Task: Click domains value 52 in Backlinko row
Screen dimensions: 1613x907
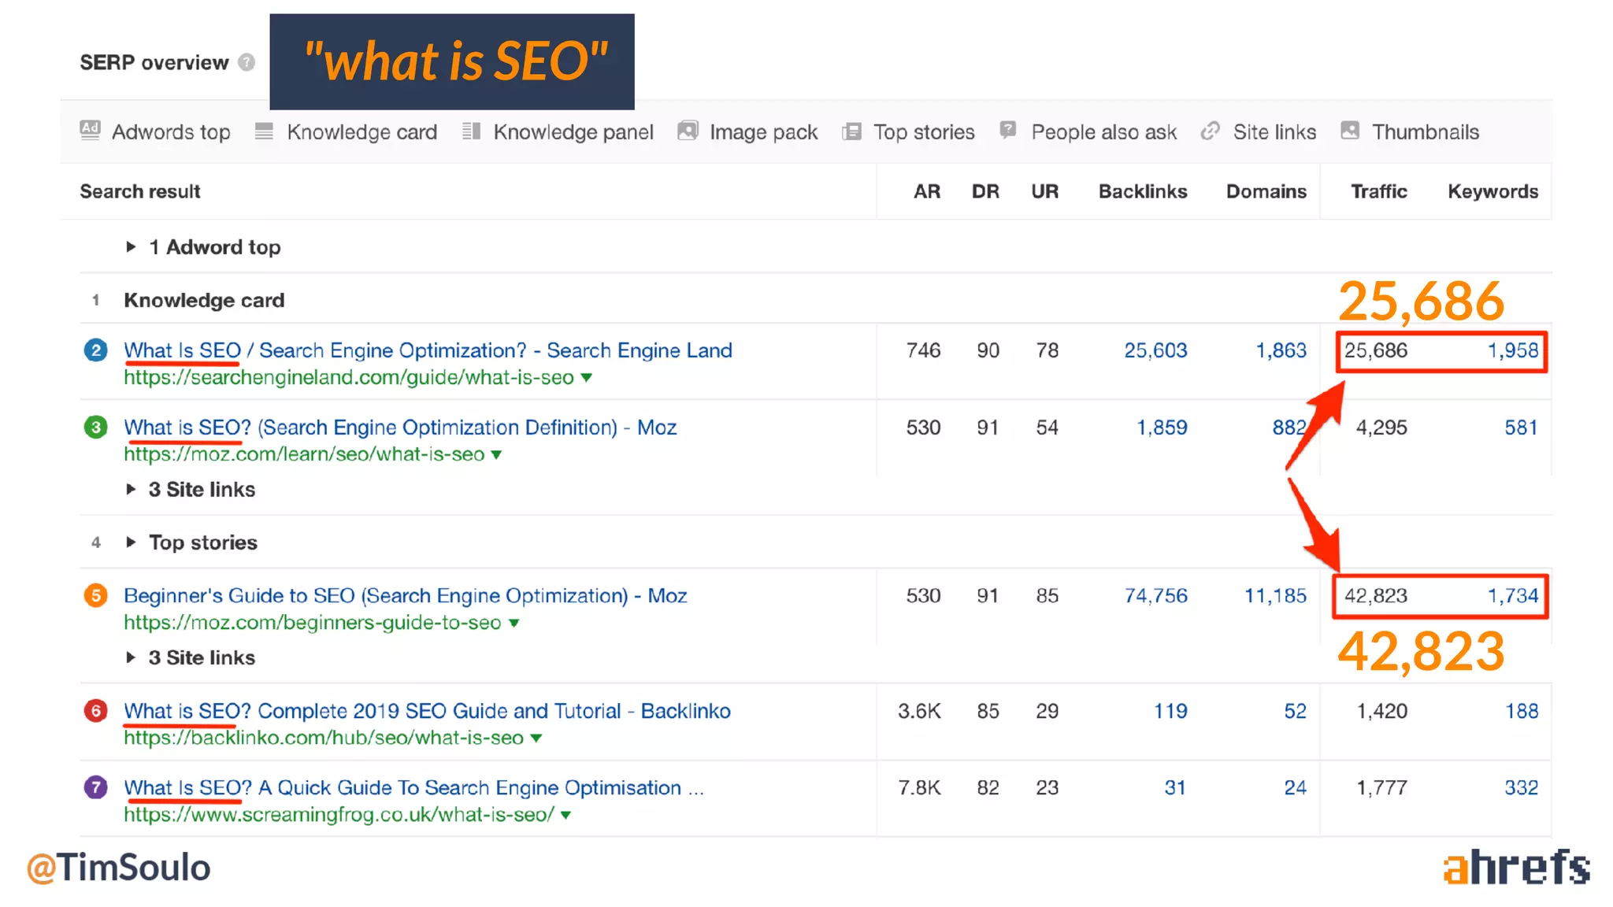Action: coord(1295,711)
